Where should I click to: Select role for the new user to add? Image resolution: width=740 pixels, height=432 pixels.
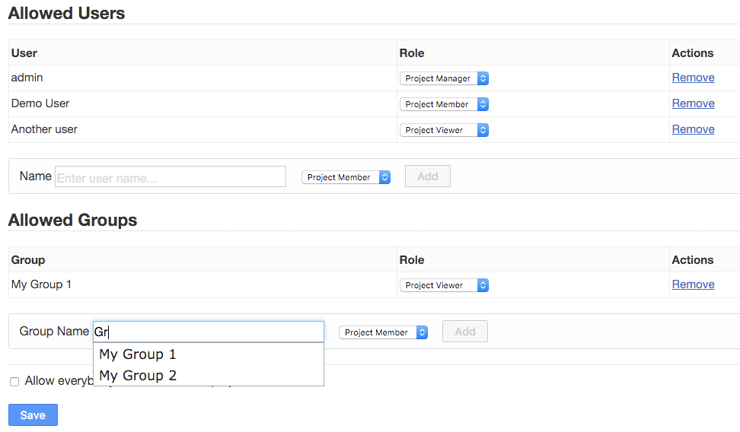point(346,177)
